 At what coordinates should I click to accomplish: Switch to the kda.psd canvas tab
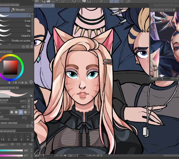click(x=44, y=6)
